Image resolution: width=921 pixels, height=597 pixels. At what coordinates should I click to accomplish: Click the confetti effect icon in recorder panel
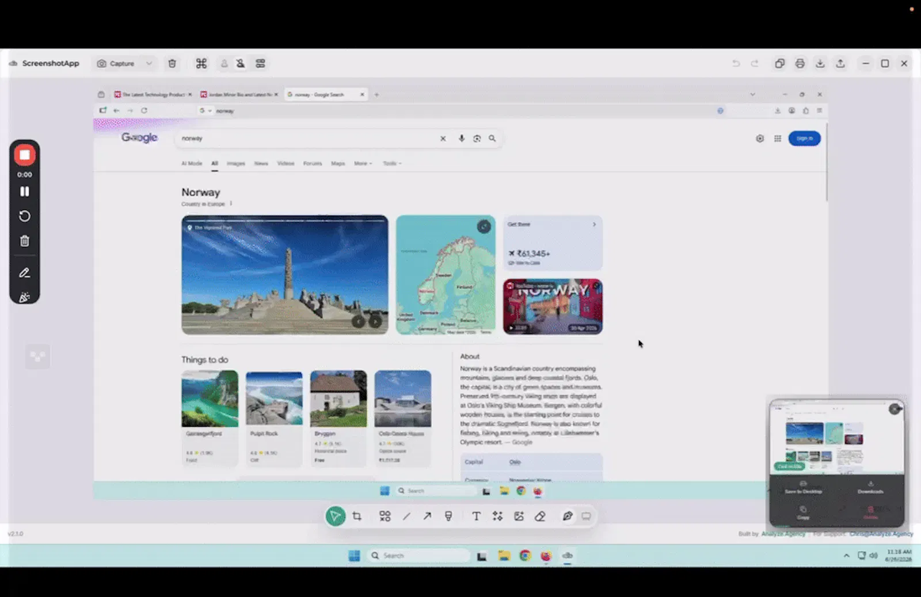click(x=25, y=297)
